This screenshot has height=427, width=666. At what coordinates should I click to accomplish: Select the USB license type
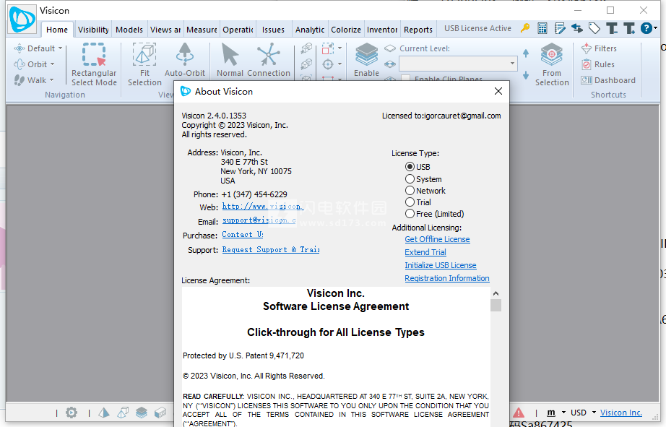(418, 167)
